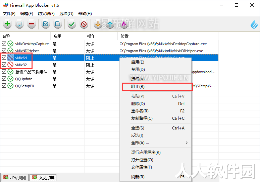Image resolution: width=260 pixels, height=182 pixels.
Task: Toggle the vMixNDIHelper rule checkbox
Action: coord(4,51)
